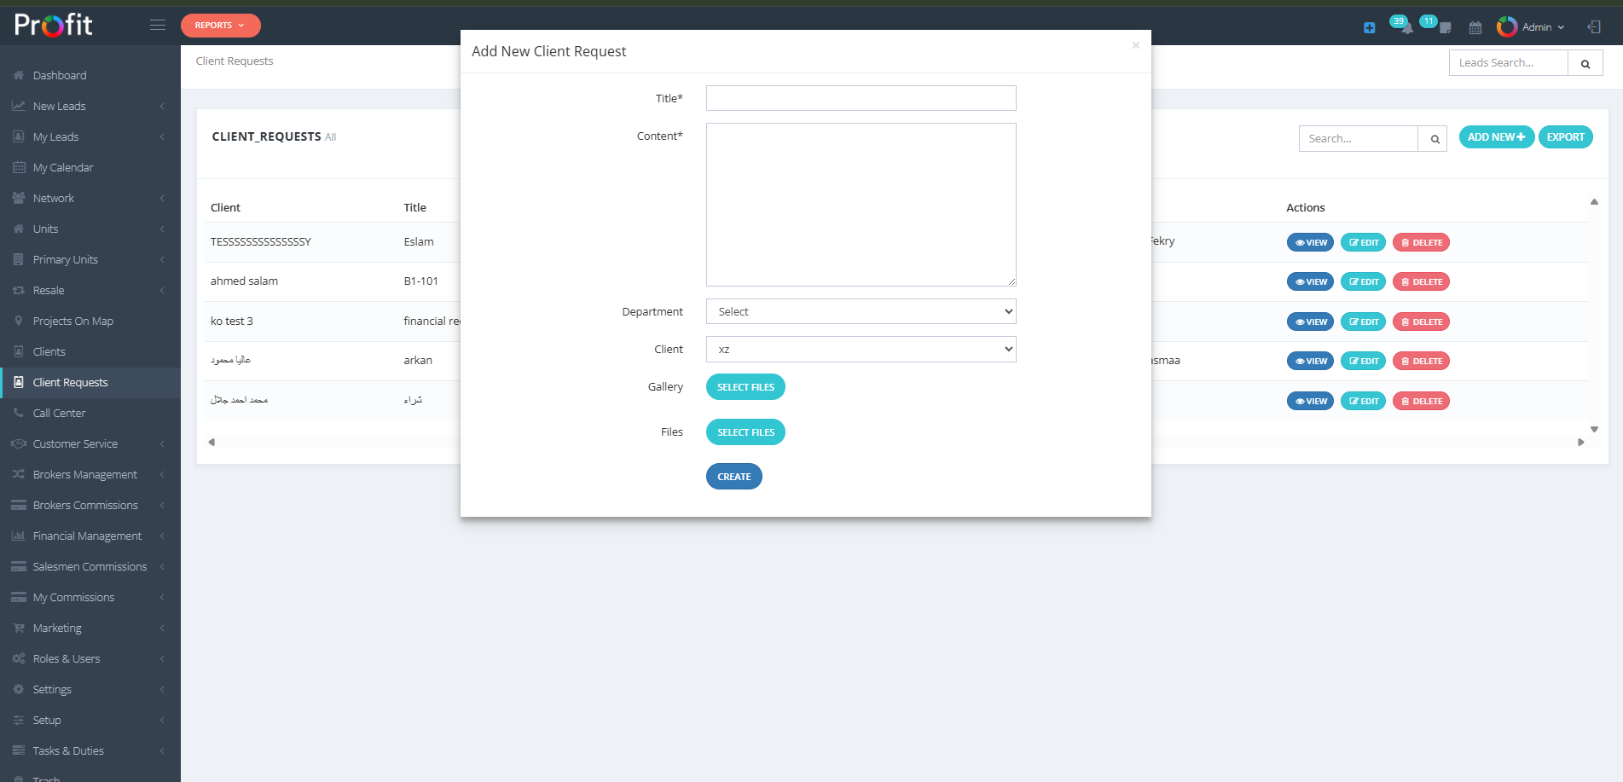
Task: Open the Dashboard from the sidebar
Action: pyautogui.click(x=59, y=75)
